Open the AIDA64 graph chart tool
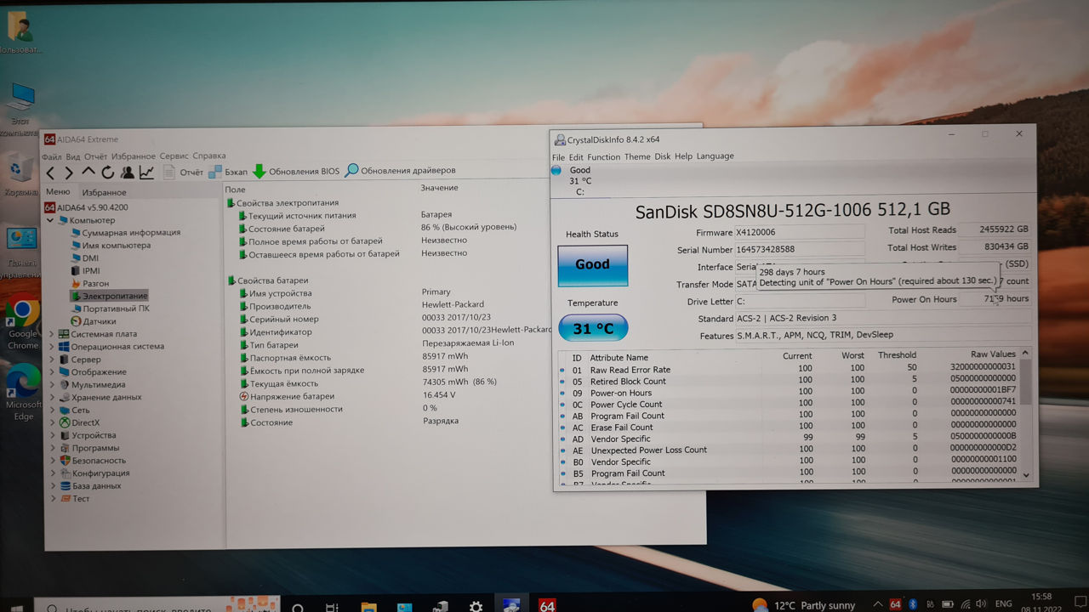Screen dimensions: 1089x612 [146, 173]
